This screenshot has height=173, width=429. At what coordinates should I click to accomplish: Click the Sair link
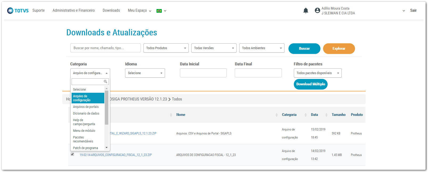413,10
